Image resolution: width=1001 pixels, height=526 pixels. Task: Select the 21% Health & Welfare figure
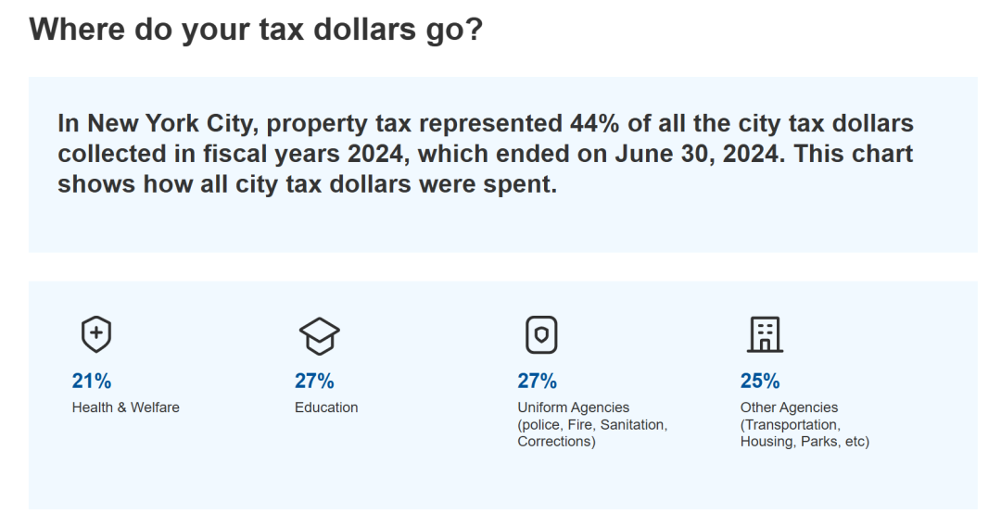[91, 382]
